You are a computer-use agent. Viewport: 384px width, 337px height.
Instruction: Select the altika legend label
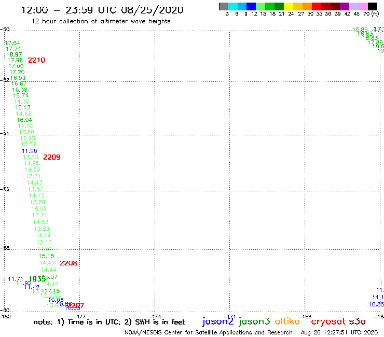pos(287,321)
